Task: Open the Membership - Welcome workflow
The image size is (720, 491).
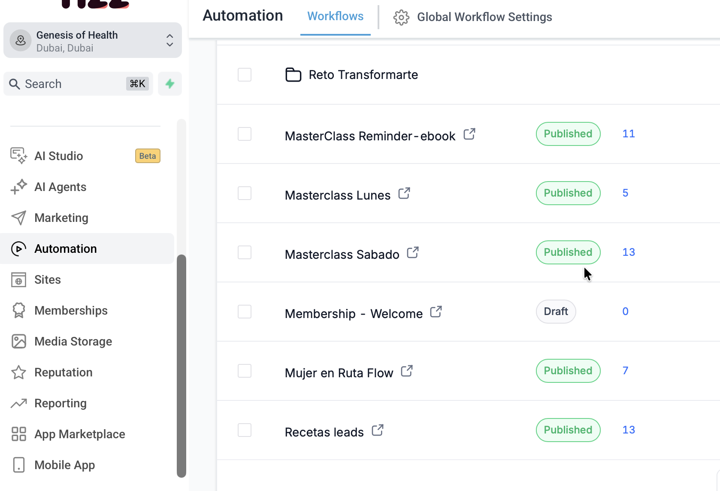Action: [x=354, y=314]
